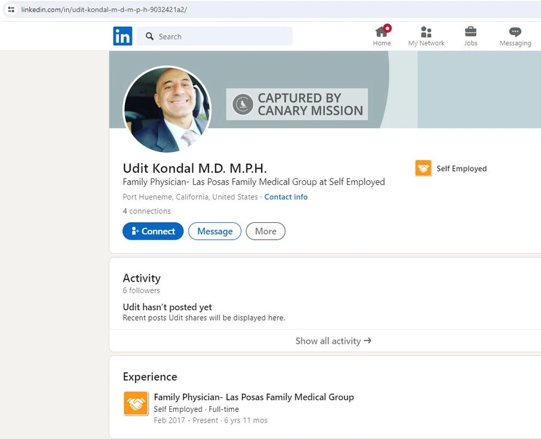Click inside the Search field
The height and width of the screenshot is (439, 541).
point(203,36)
